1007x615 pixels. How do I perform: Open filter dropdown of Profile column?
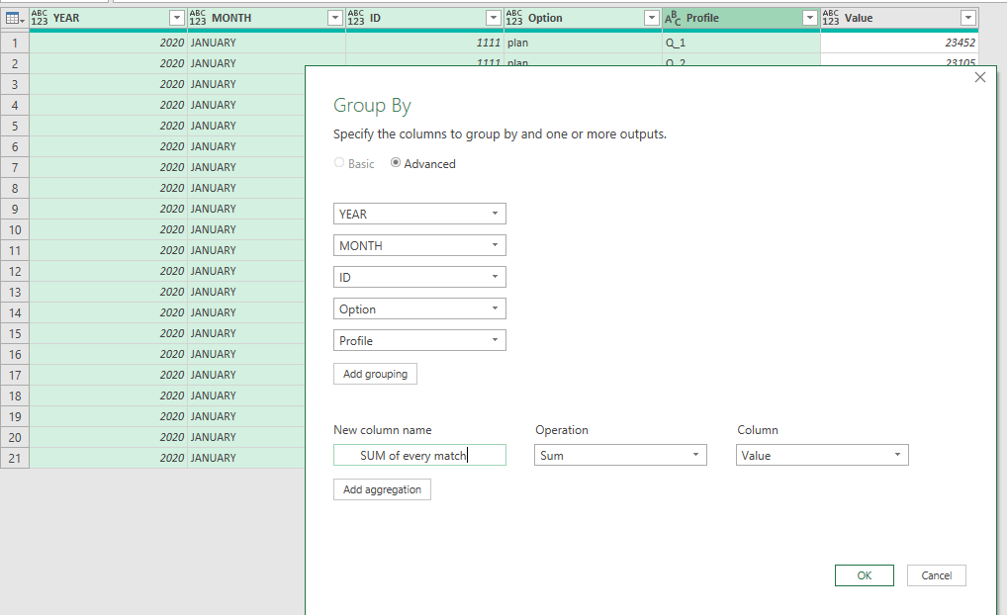pyautogui.click(x=810, y=18)
